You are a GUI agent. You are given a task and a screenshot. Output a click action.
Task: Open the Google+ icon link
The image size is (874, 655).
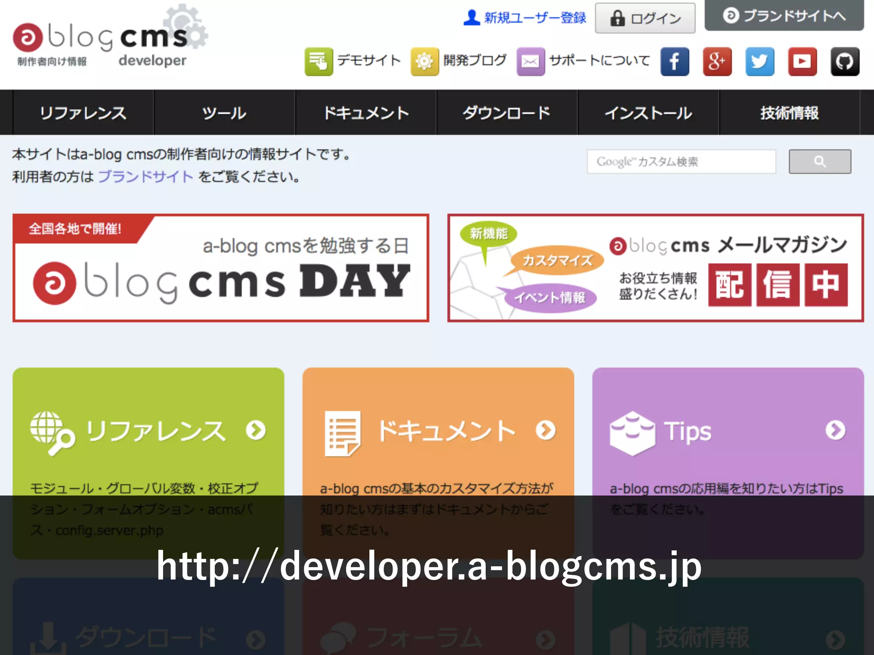[x=717, y=61]
